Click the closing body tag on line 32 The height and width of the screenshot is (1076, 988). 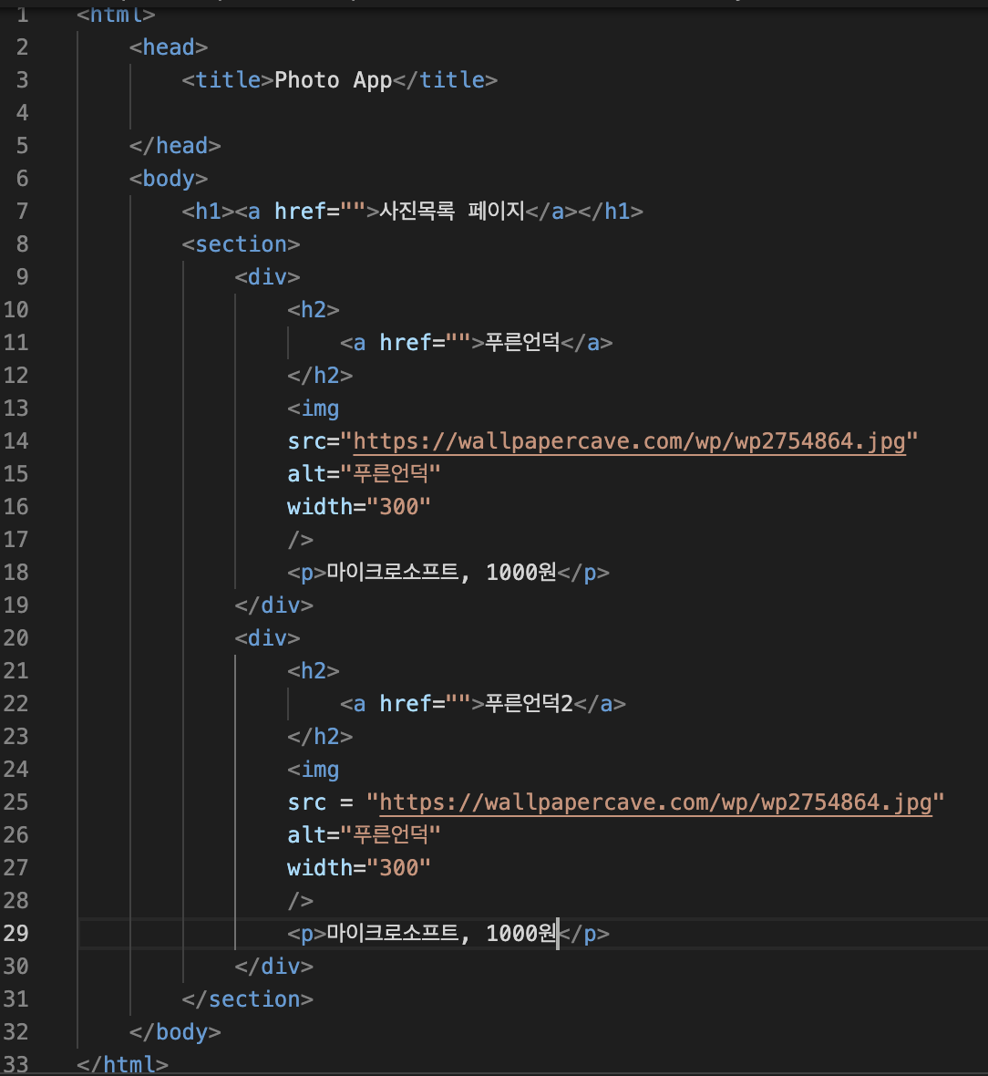click(x=175, y=1032)
